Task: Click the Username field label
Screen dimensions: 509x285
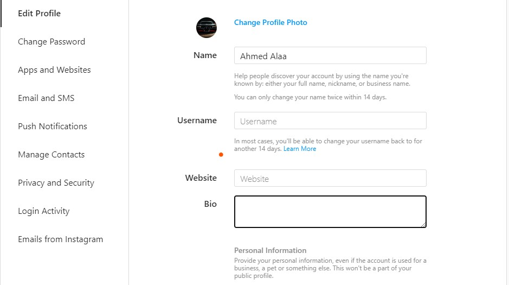Action: point(197,121)
